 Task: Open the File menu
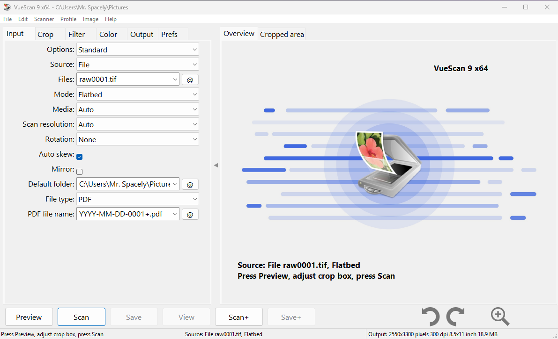[7, 19]
